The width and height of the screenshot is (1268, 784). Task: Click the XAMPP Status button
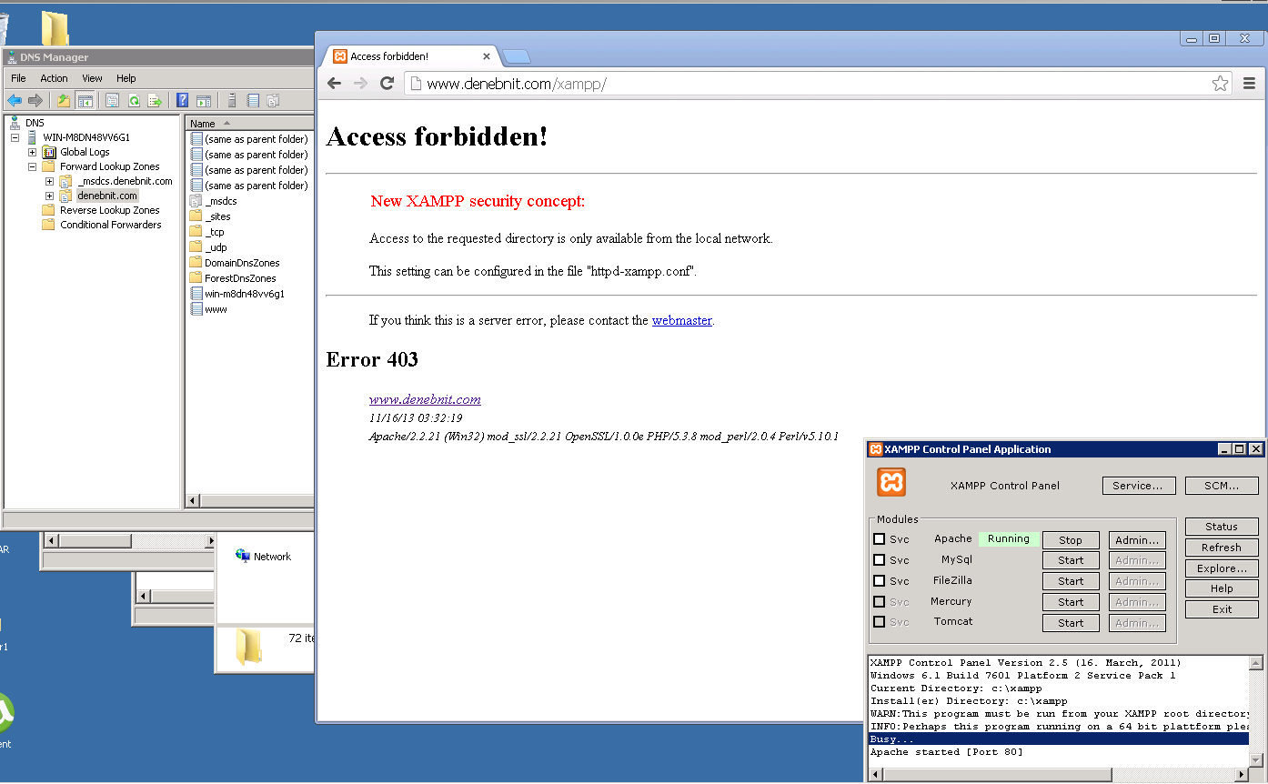pyautogui.click(x=1222, y=527)
